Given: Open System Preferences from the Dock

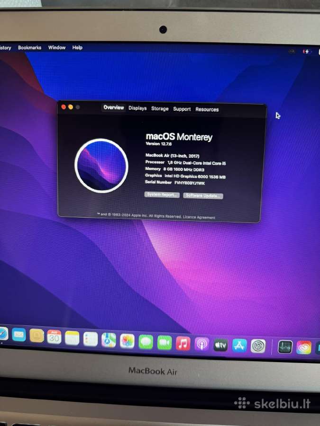Looking at the screenshot, I should (x=258, y=346).
